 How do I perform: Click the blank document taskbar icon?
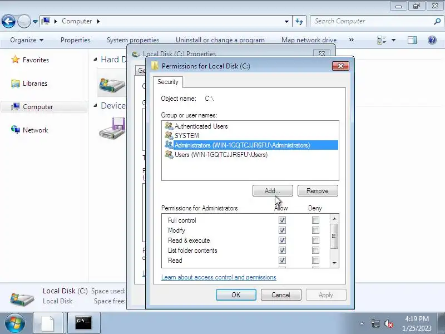48,323
